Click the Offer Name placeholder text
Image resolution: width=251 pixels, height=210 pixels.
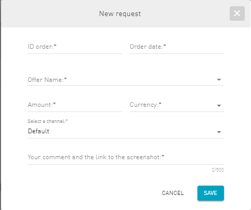(x=47, y=80)
